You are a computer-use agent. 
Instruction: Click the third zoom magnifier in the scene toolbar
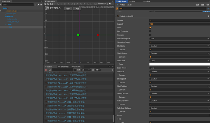51,4
